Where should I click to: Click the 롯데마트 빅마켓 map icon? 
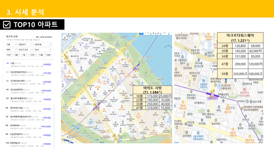(x=208, y=34)
